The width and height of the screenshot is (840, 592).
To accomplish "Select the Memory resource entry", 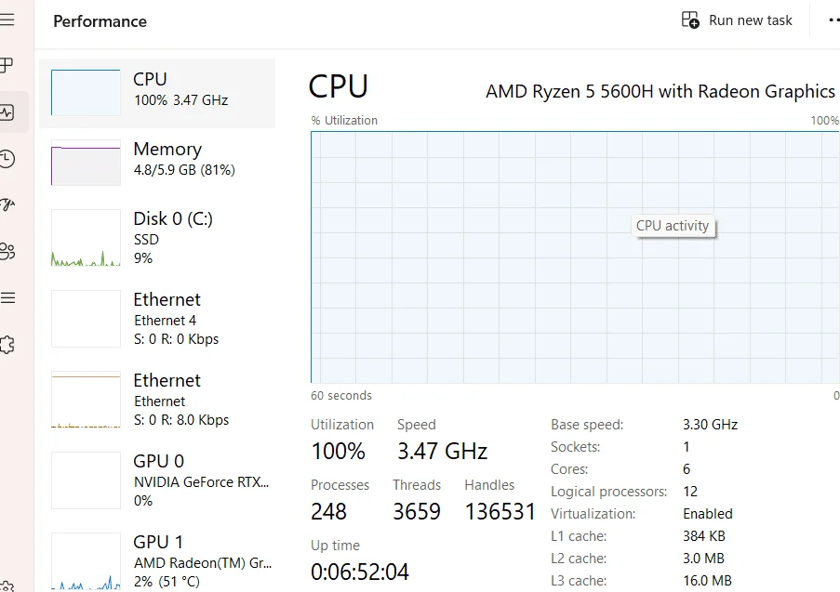I will 157,163.
